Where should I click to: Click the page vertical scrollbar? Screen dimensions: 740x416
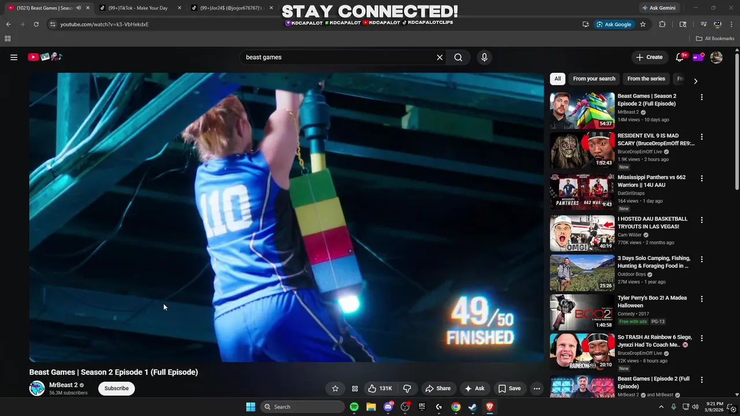737,121
